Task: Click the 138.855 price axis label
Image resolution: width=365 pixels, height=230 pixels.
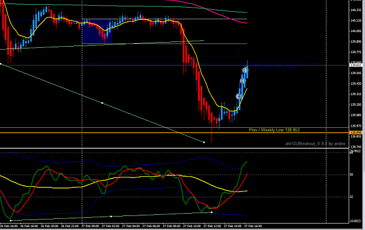Action: coord(356,137)
